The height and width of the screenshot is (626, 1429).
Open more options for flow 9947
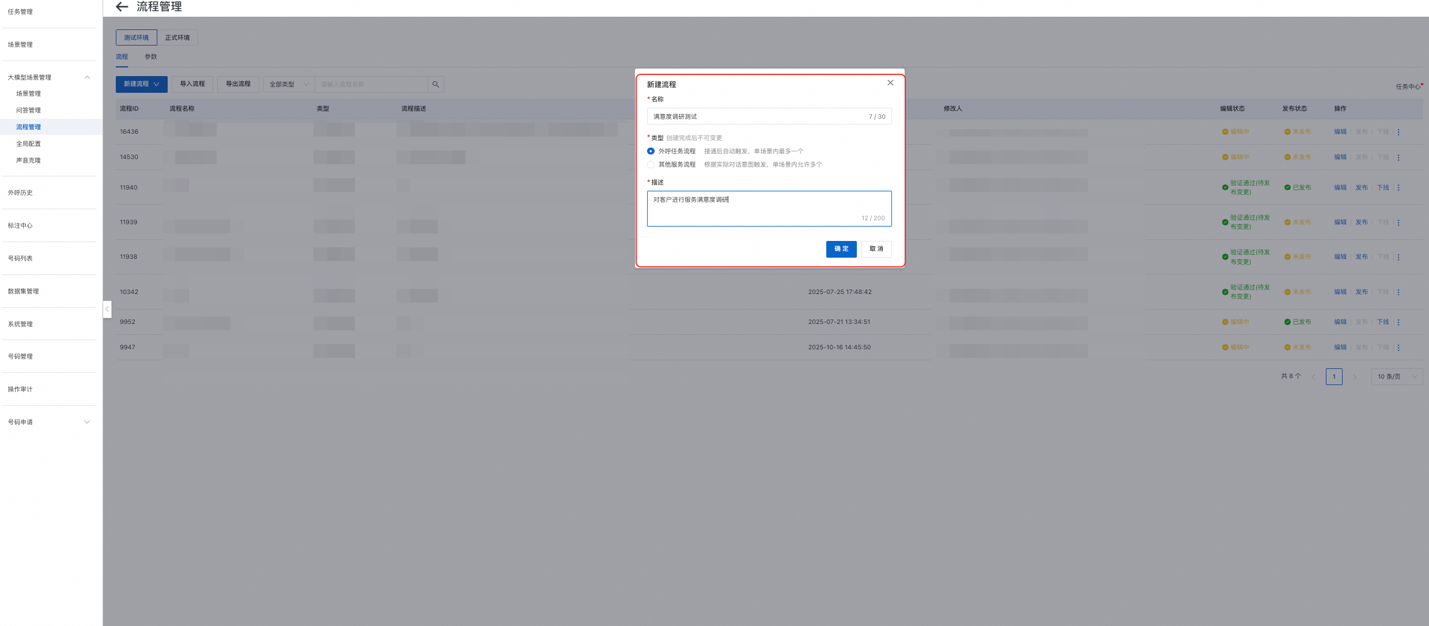point(1398,348)
